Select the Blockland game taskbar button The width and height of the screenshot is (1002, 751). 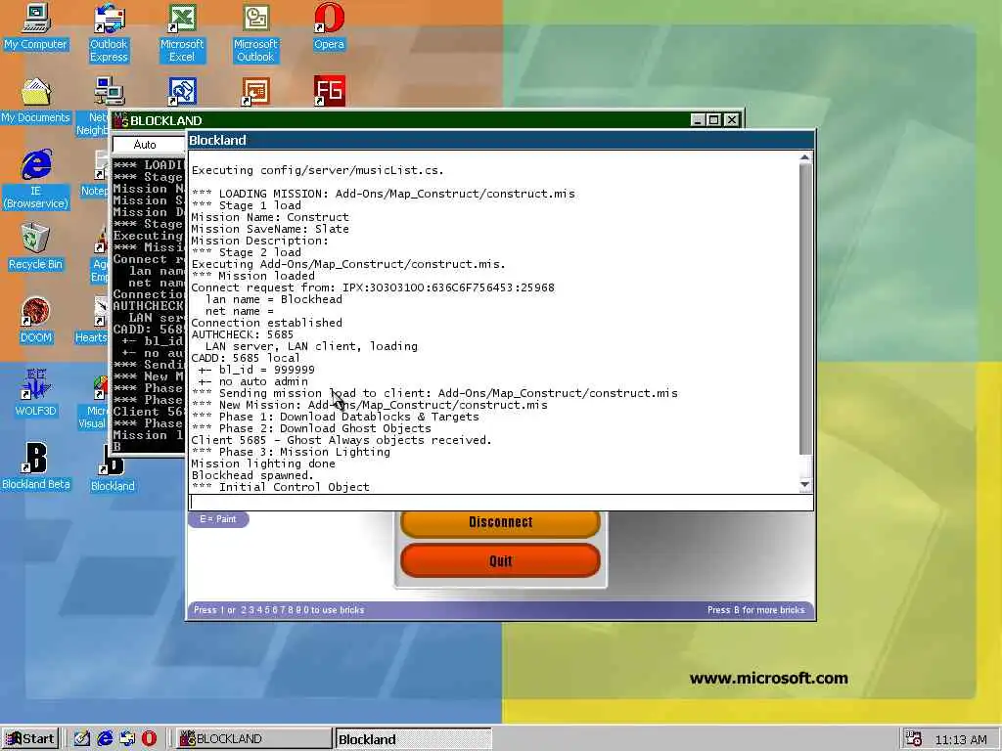[x=412, y=739]
